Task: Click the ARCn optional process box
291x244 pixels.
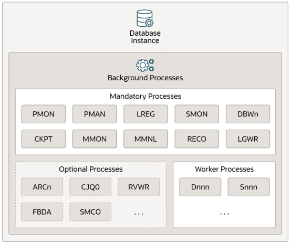Action: point(42,187)
